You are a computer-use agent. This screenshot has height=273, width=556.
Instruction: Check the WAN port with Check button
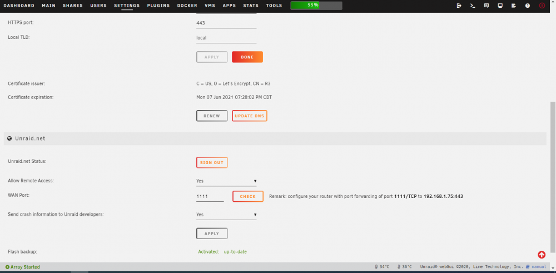click(248, 196)
